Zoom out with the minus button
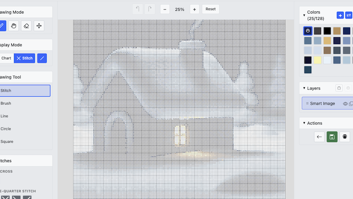Image resolution: width=353 pixels, height=199 pixels. click(x=165, y=9)
